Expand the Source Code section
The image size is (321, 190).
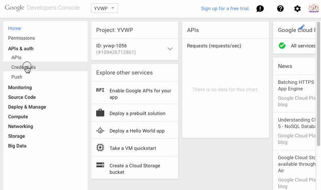[22, 97]
